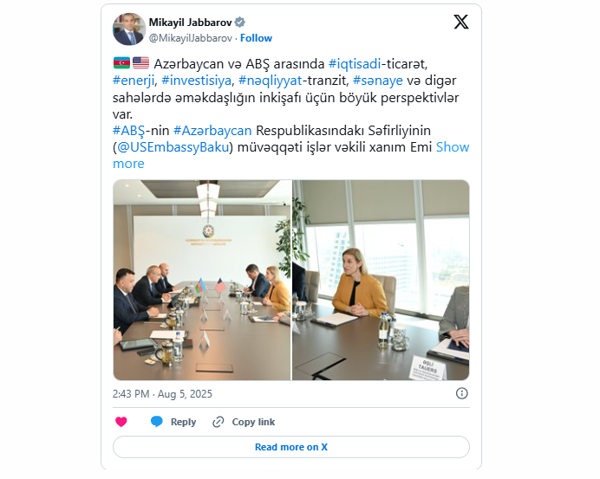Click the verified badge next to Mikayil Jabbarov
The width and height of the screenshot is (600, 479).
[240, 23]
